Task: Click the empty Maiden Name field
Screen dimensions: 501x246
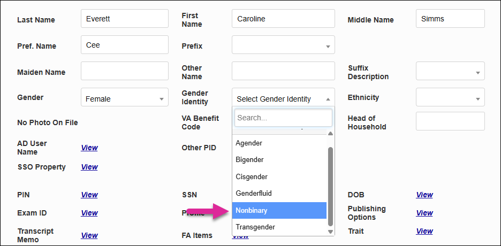Action: pos(125,71)
